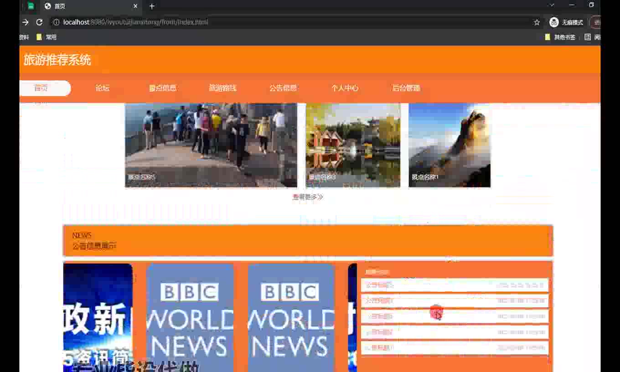Close the 首页 browser tab
Image resolution: width=620 pixels, height=372 pixels.
tap(135, 6)
